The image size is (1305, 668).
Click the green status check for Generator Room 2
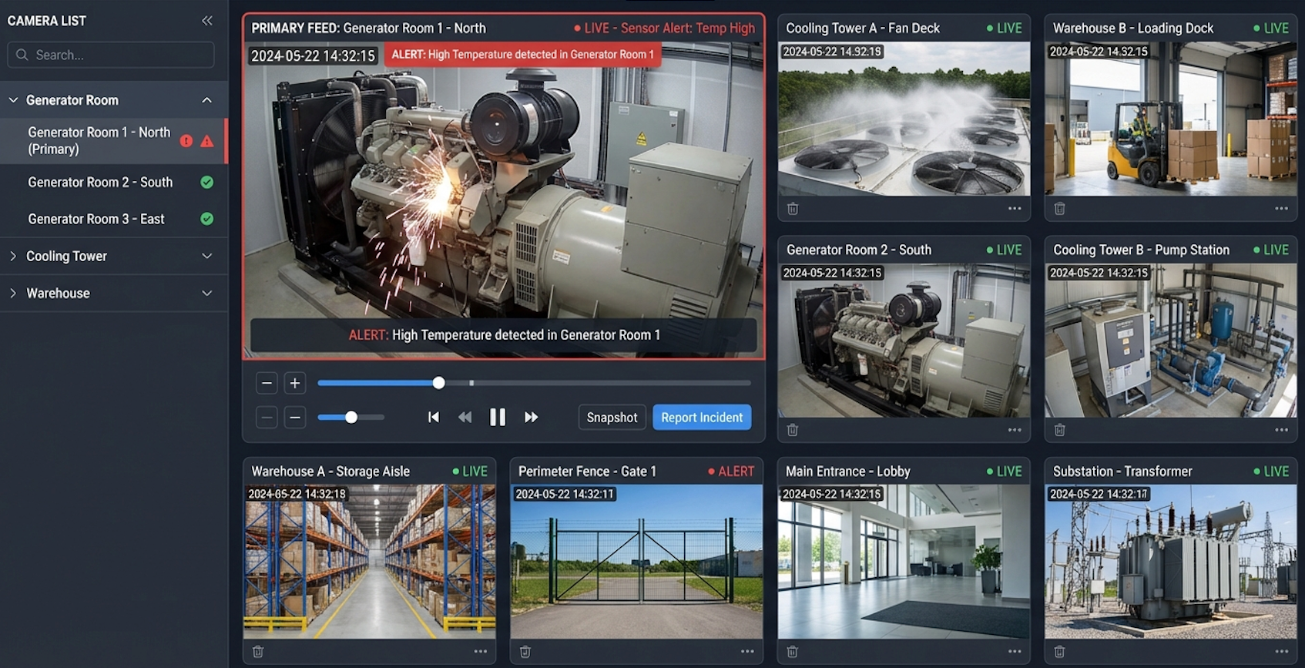206,183
